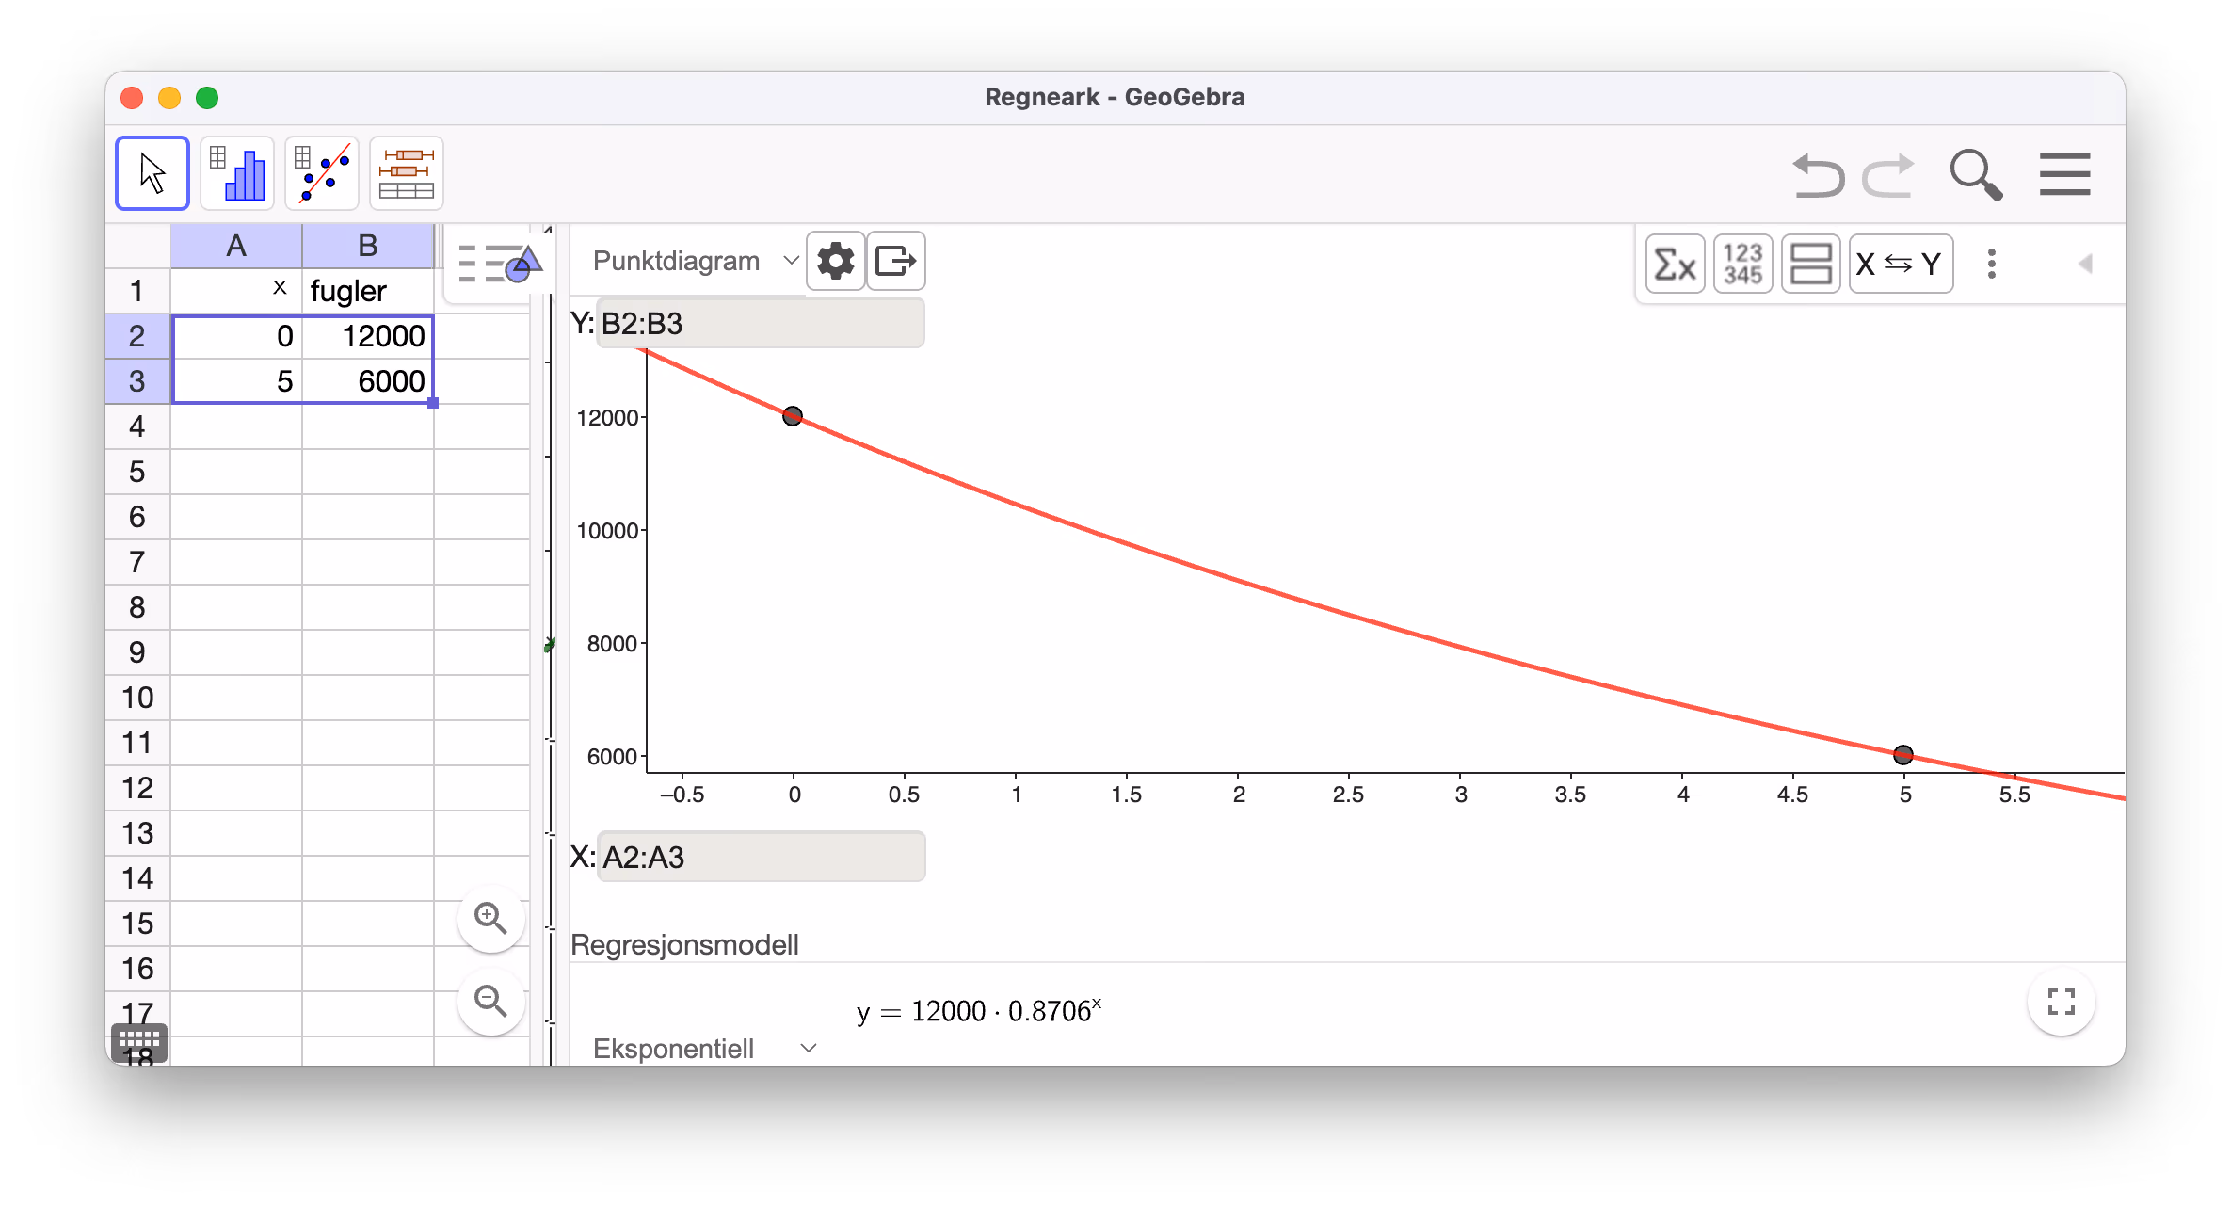Image resolution: width=2231 pixels, height=1205 pixels.
Task: Click the fullscreen corner-brackets button
Action: coord(2061,1002)
